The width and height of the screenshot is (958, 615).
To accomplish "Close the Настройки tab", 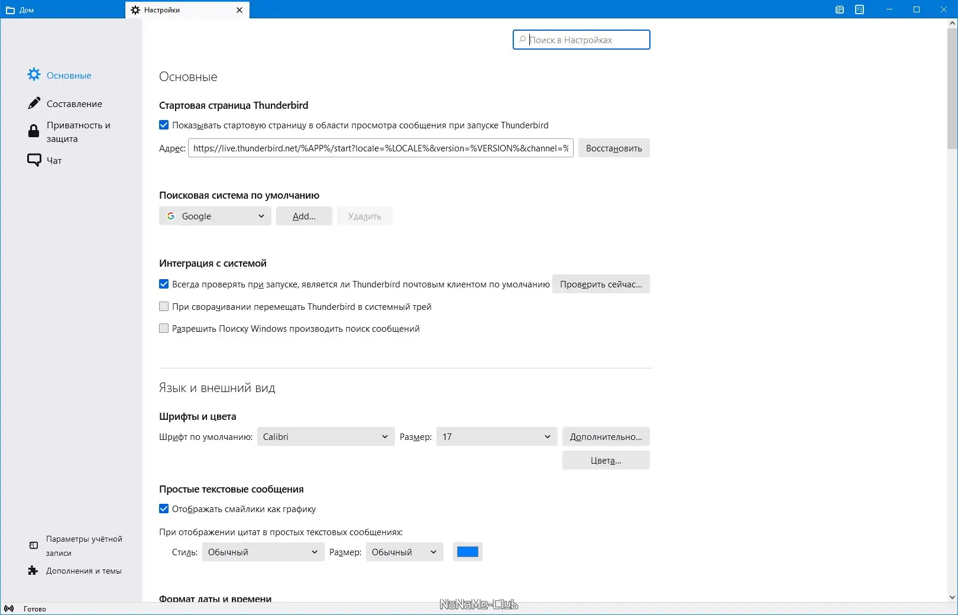I will click(x=239, y=10).
